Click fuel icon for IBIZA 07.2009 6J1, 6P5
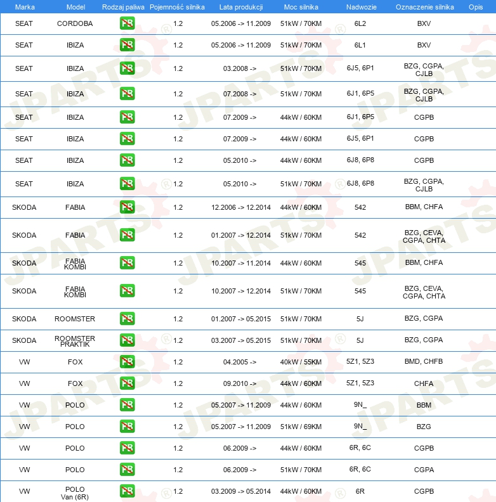 coord(127,117)
